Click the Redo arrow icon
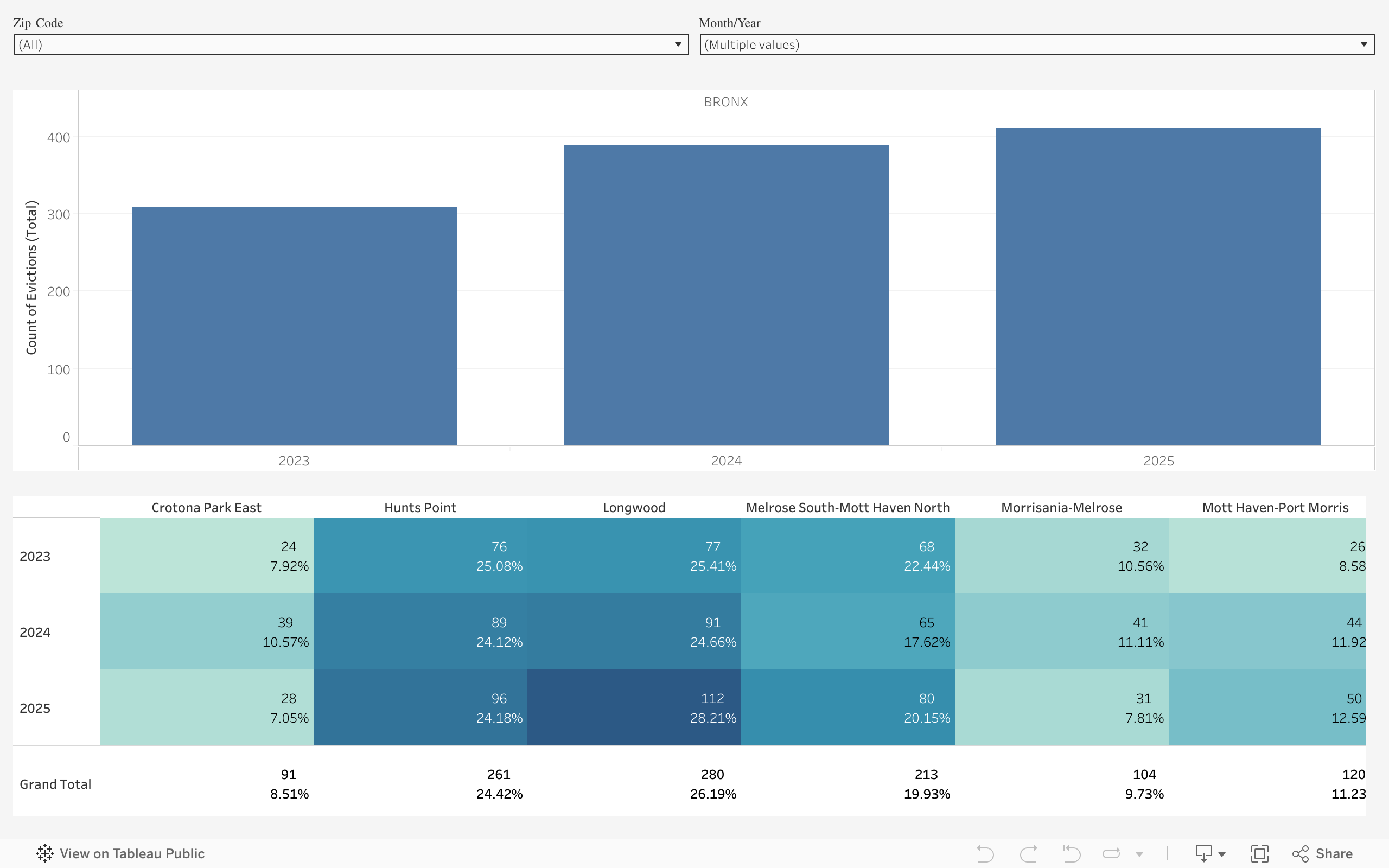Screen dimensions: 1389x868 coord(1029,854)
